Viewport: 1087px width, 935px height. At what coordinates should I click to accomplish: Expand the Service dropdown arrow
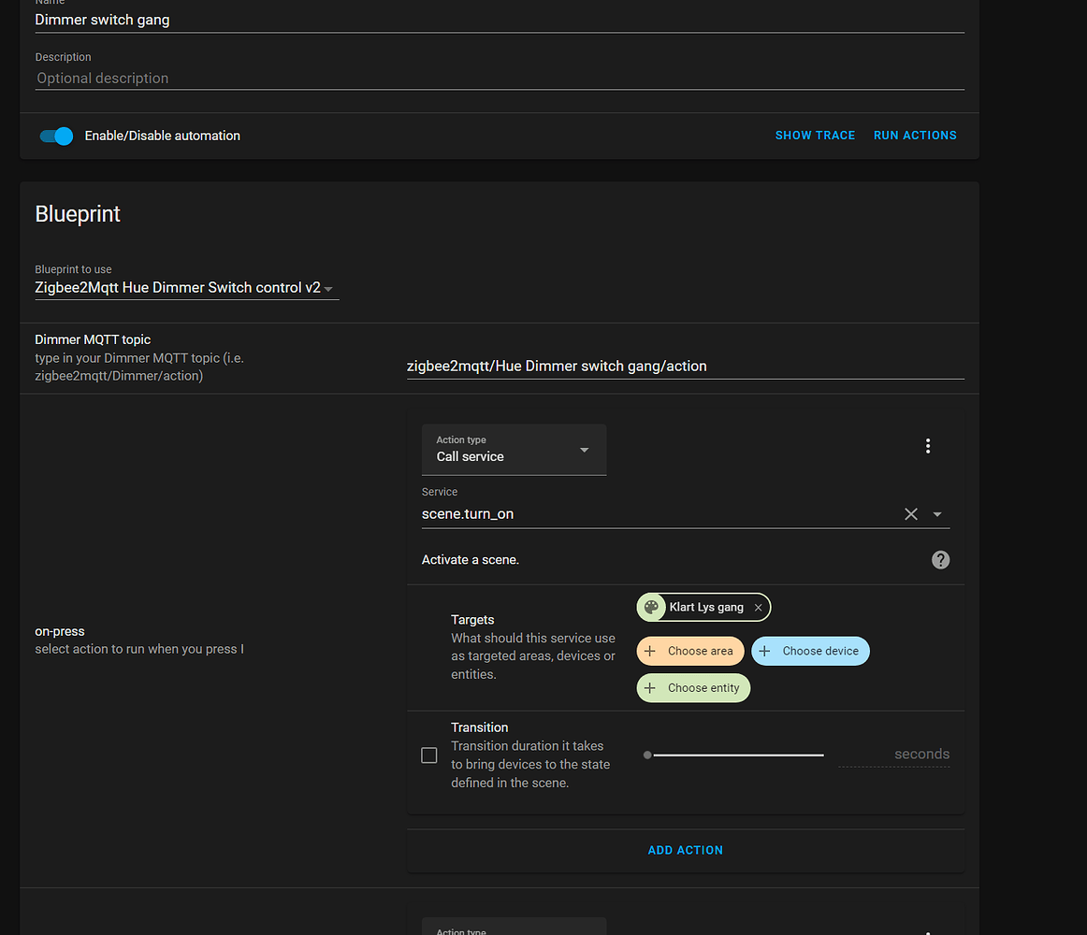pyautogui.click(x=938, y=513)
